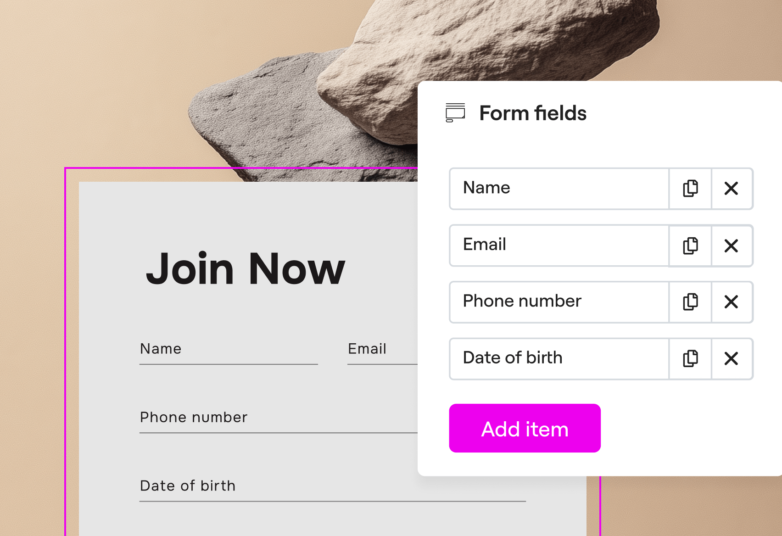Remove the Name form field
The width and height of the screenshot is (782, 536).
coord(731,189)
